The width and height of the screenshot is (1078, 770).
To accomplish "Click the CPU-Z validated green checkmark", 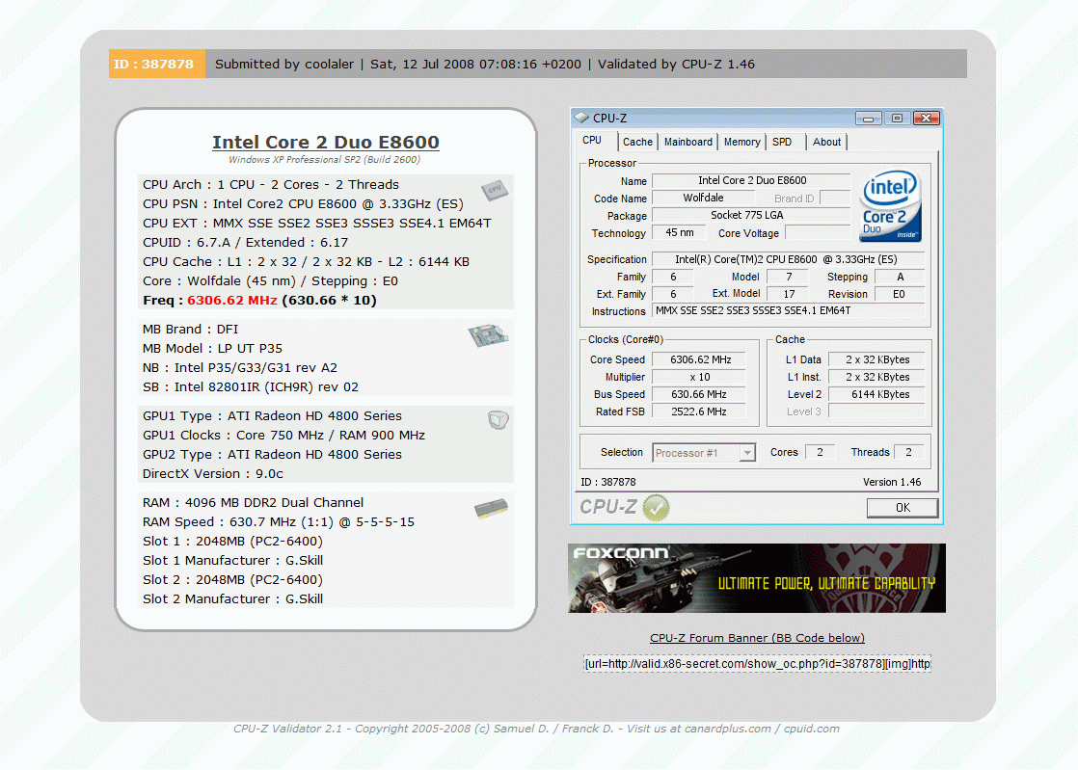I will click(656, 507).
